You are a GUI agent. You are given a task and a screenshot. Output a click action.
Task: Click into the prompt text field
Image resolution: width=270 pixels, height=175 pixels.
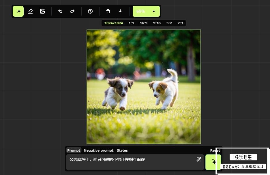click(x=135, y=162)
